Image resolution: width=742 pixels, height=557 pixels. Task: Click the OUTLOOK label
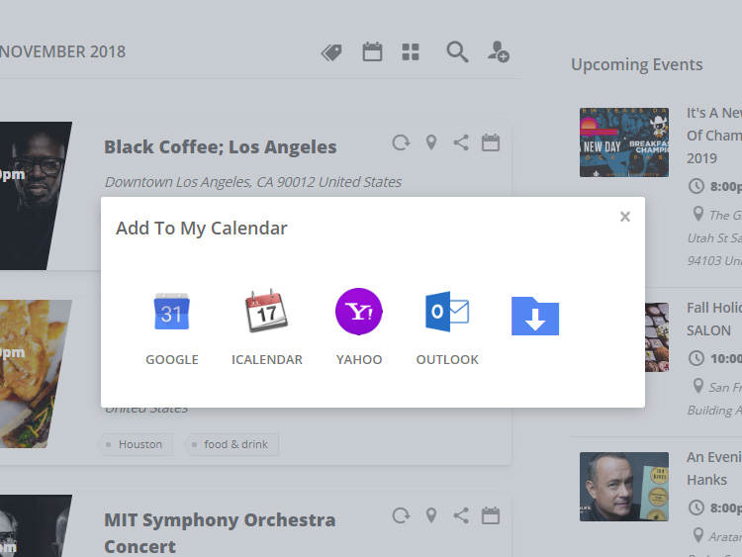tap(447, 360)
